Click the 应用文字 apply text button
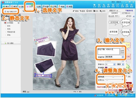This screenshot has height=98, width=136. pos(122,52)
